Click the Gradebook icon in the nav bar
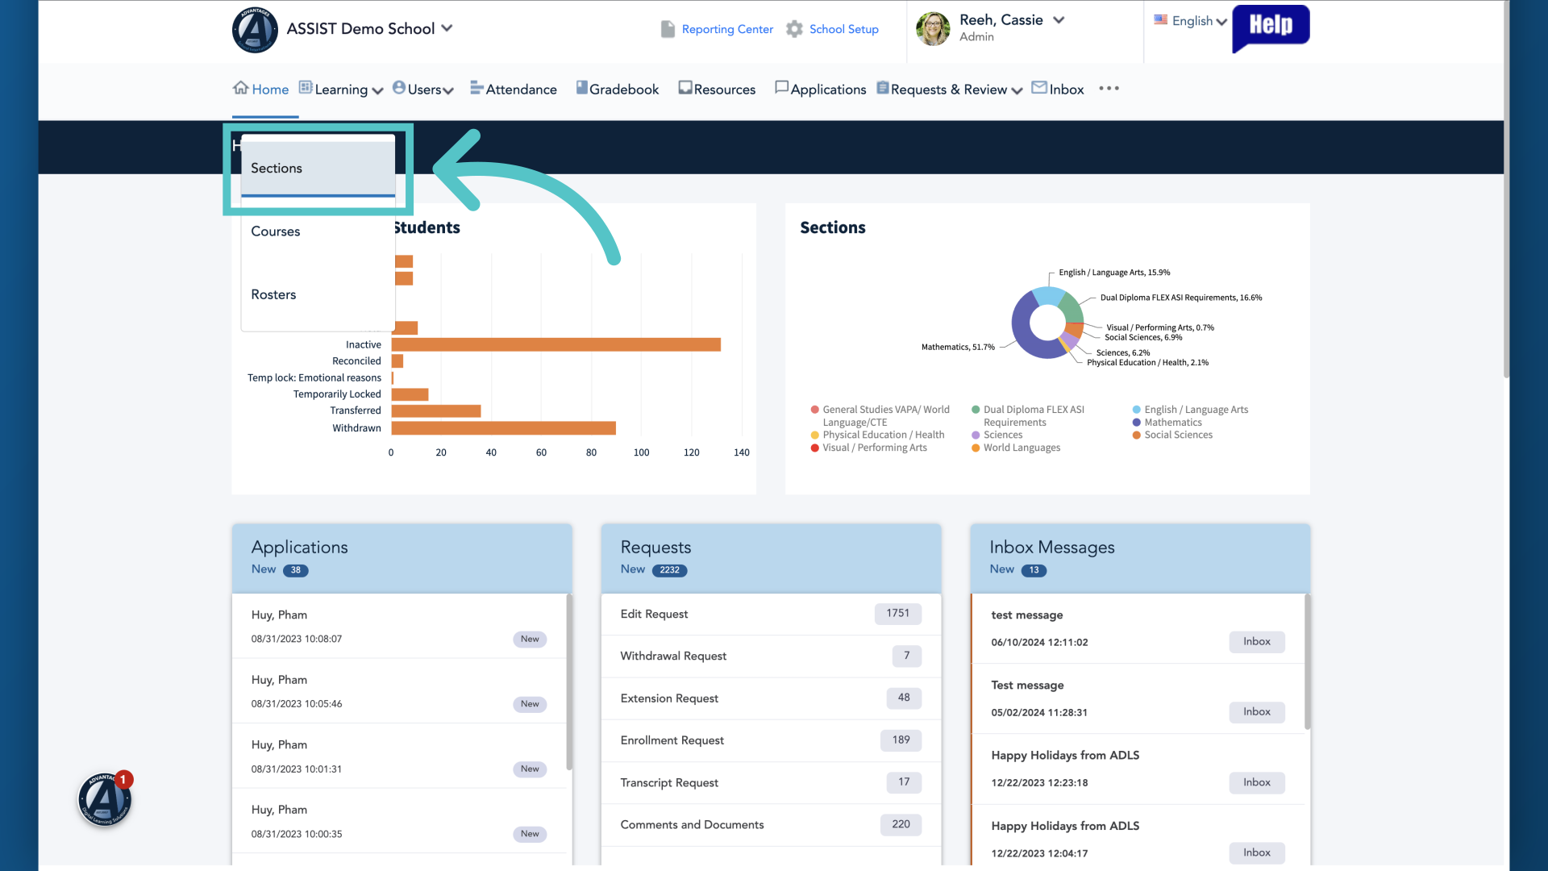 [581, 87]
